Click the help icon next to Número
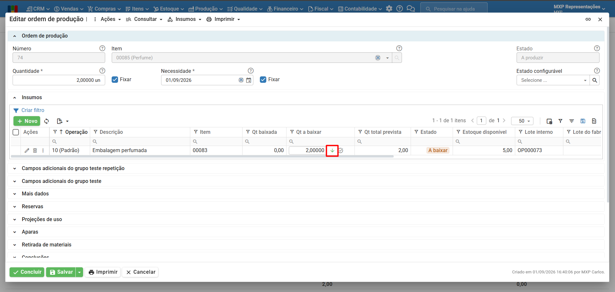This screenshot has width=615, height=292. click(102, 48)
